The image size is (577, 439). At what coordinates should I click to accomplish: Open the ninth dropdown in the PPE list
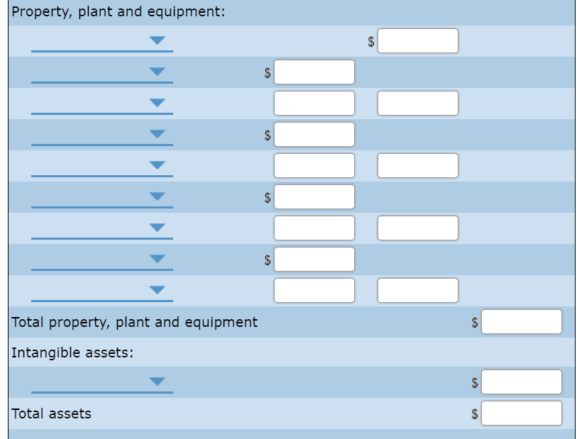tap(158, 289)
